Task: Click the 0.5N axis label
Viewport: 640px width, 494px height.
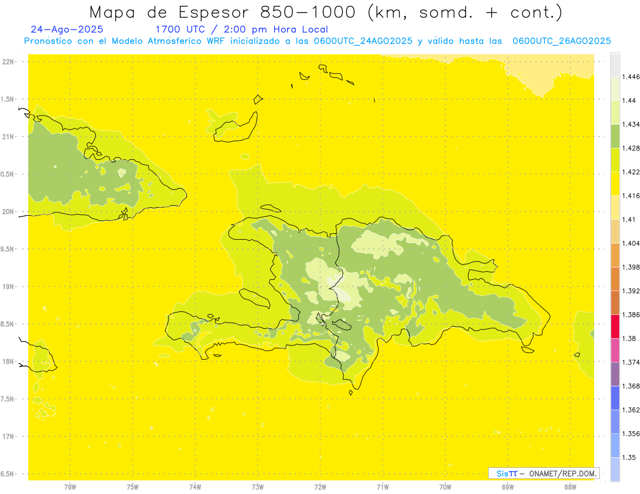Action: point(8,174)
